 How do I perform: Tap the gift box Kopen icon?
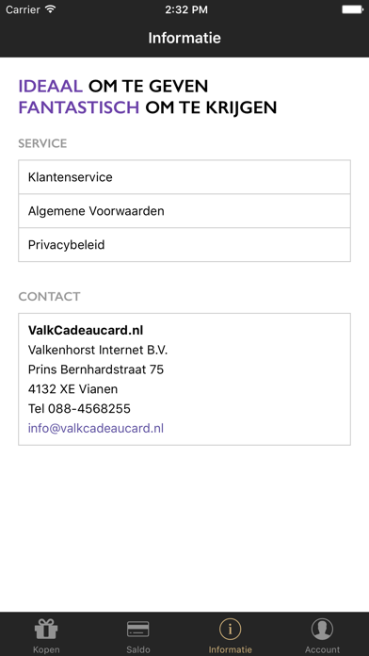coord(46,629)
